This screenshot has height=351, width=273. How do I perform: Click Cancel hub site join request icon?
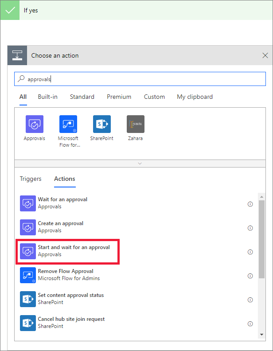28,323
